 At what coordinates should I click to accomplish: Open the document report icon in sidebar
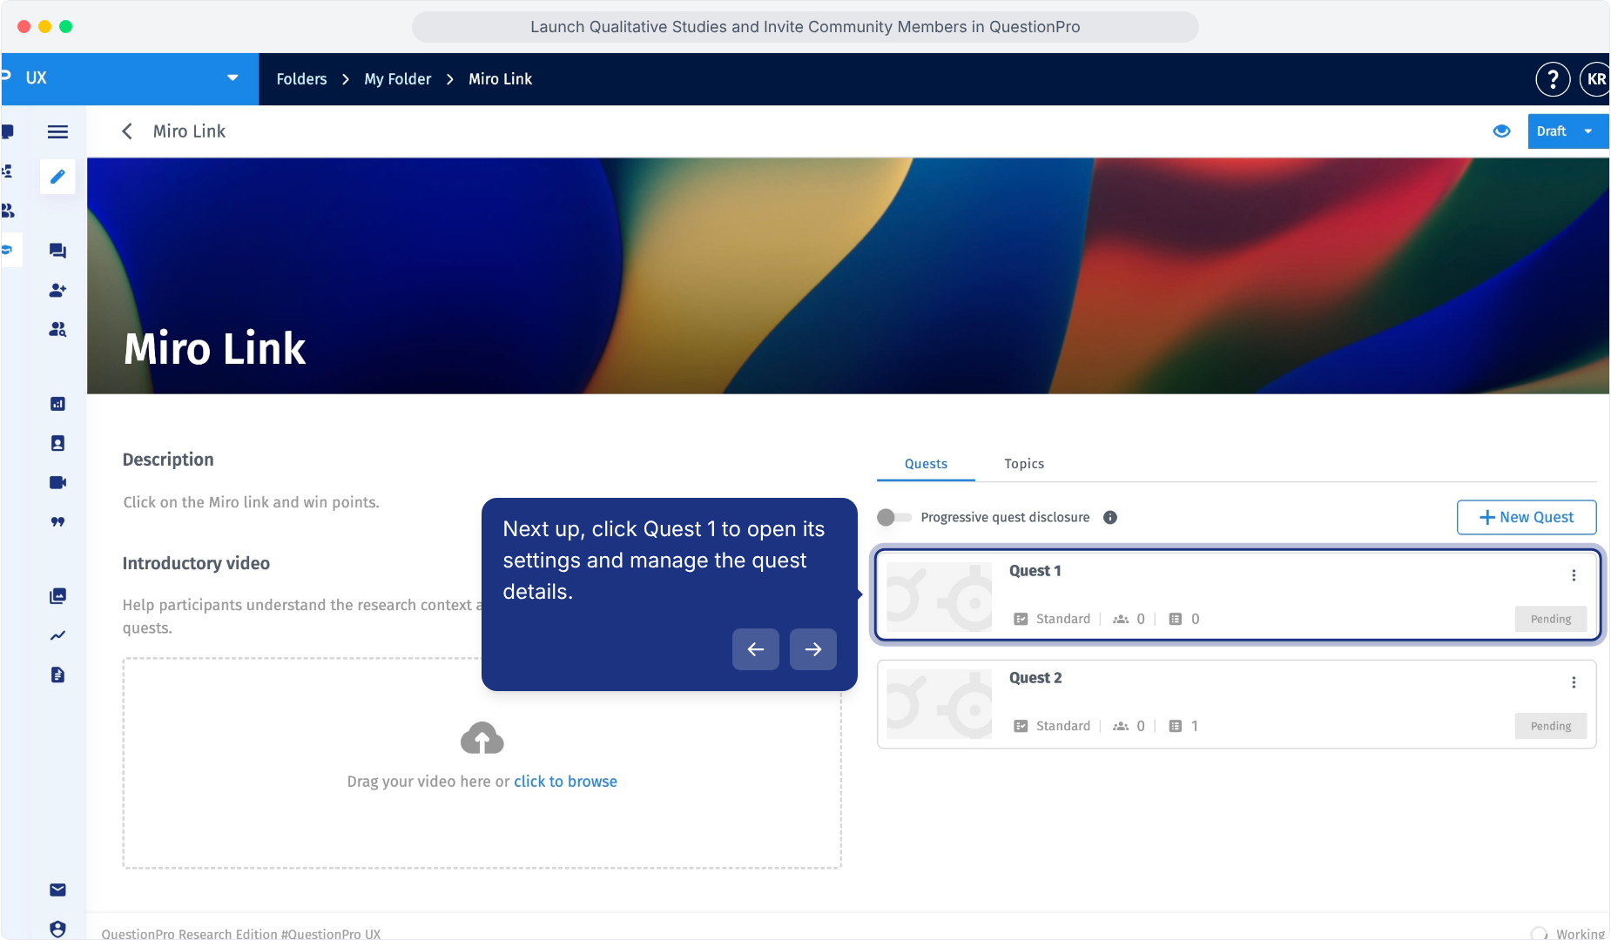(57, 675)
